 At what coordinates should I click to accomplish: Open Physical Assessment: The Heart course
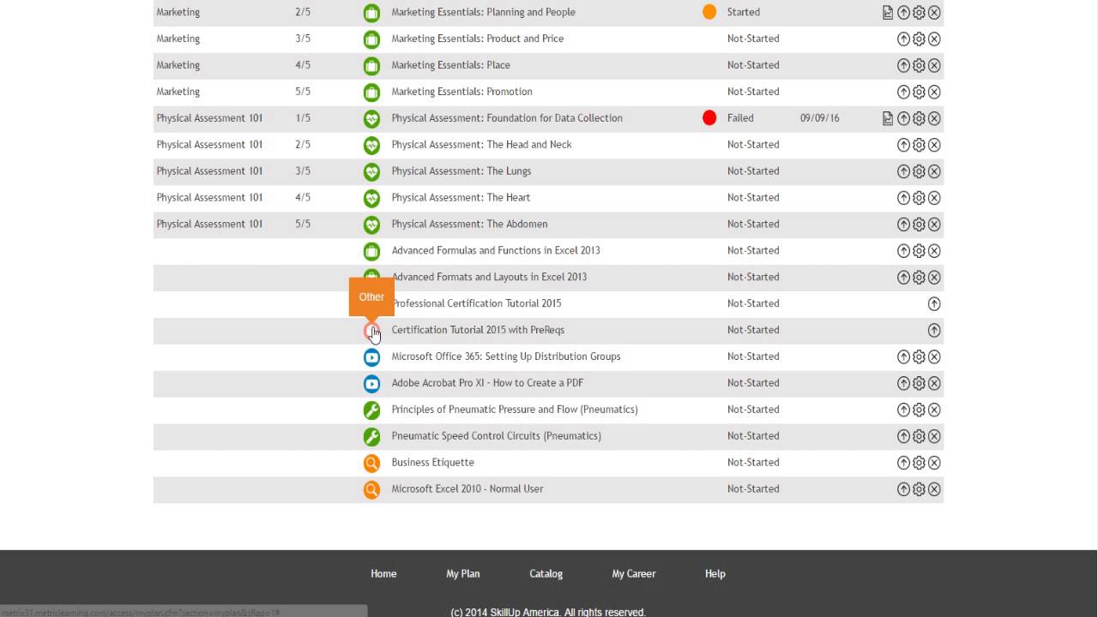461,198
